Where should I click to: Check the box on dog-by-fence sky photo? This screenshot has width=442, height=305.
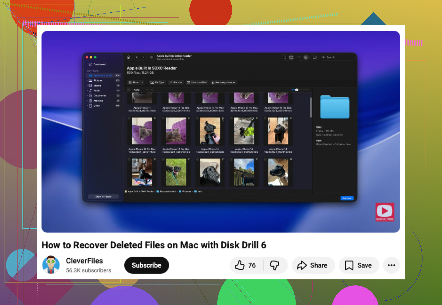point(231,159)
